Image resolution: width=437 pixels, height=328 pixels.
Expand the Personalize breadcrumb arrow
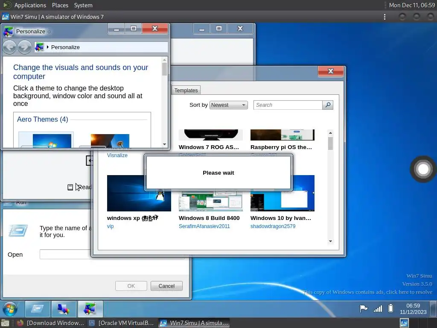(x=48, y=47)
